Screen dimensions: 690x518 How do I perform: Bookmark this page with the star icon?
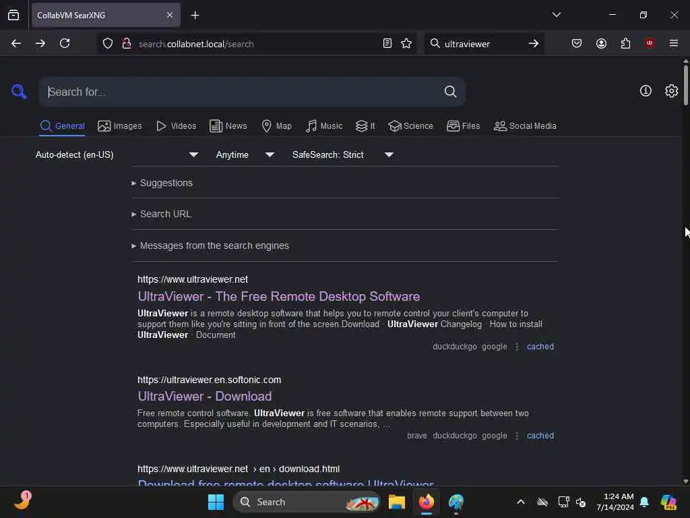[406, 43]
